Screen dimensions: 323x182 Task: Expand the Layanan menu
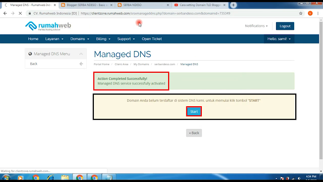click(54, 39)
